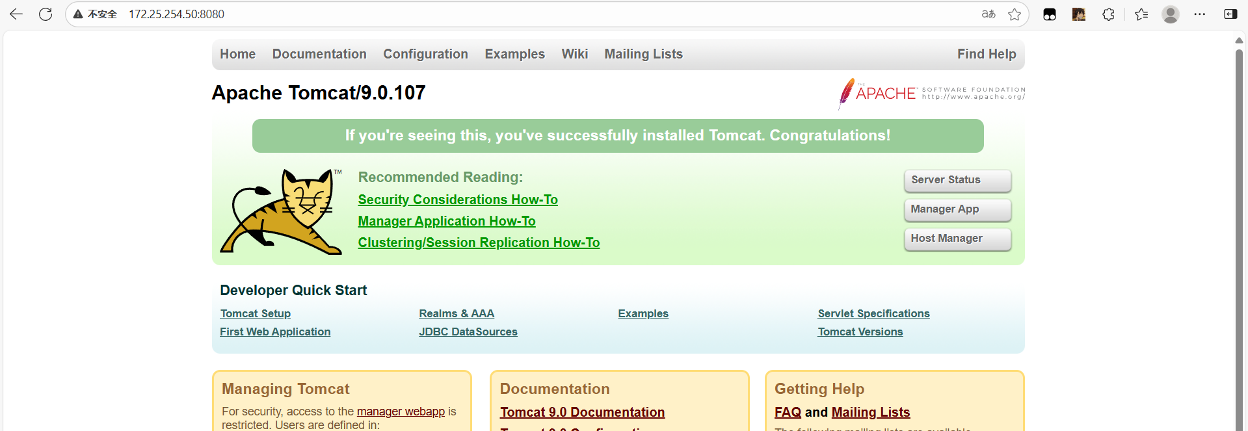The height and width of the screenshot is (431, 1248).
Task: Open the Find Help nav item
Action: [x=987, y=54]
